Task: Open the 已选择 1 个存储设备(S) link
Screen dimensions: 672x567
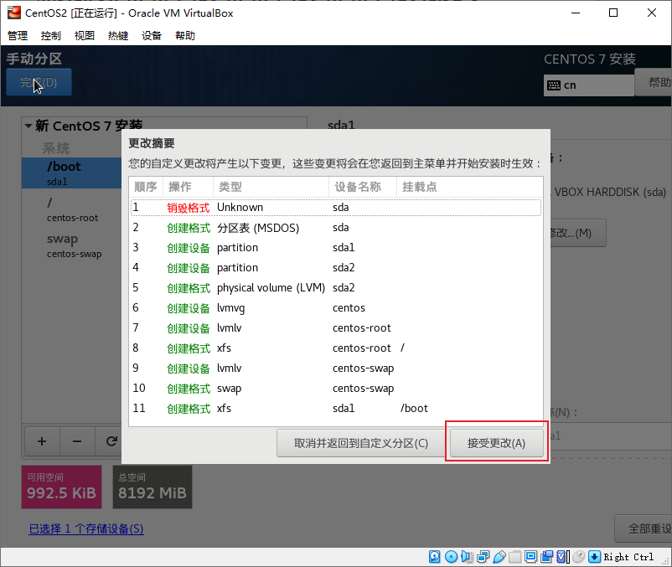Action: 86,529
